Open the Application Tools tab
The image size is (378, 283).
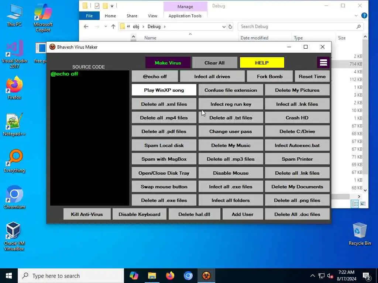185,16
